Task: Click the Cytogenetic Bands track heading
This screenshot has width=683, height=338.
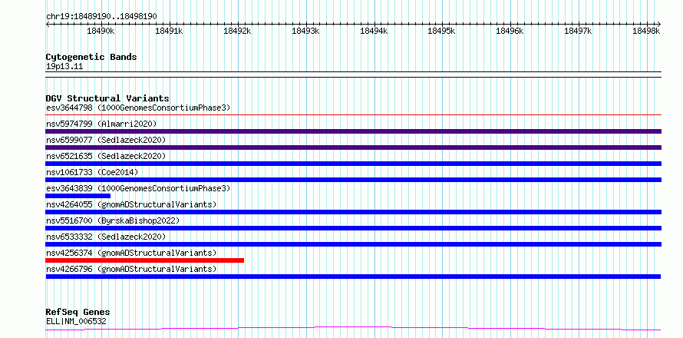Action: click(91, 57)
